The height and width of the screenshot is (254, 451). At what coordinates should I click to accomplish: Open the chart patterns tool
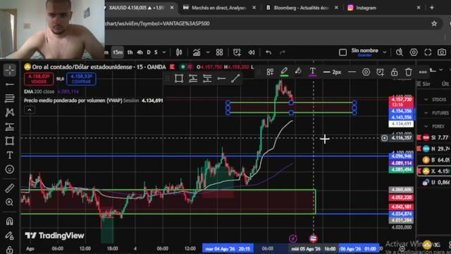point(10,113)
